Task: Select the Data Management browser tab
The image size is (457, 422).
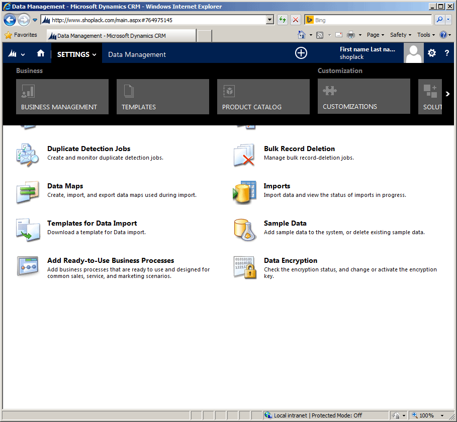Action: (122, 36)
